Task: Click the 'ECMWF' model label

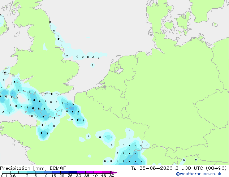Action: [x=58, y=168]
